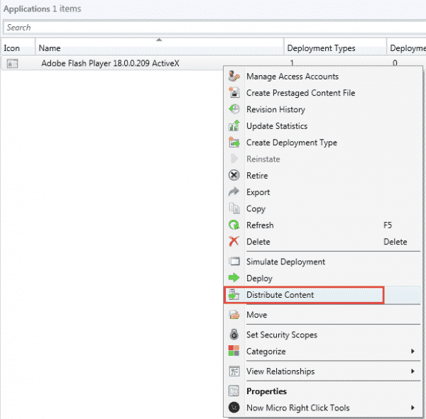Screen dimensions: 426x419
Task: Click the Deployment Types column header
Action: pyautogui.click(x=321, y=48)
